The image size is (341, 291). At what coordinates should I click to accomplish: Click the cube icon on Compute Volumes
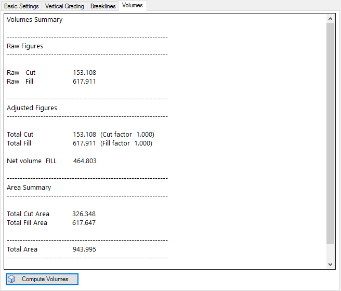[11, 279]
